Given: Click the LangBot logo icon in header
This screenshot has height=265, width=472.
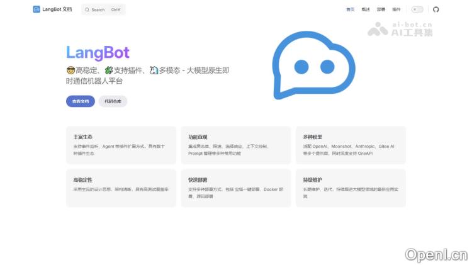Looking at the screenshot, I should (37, 9).
